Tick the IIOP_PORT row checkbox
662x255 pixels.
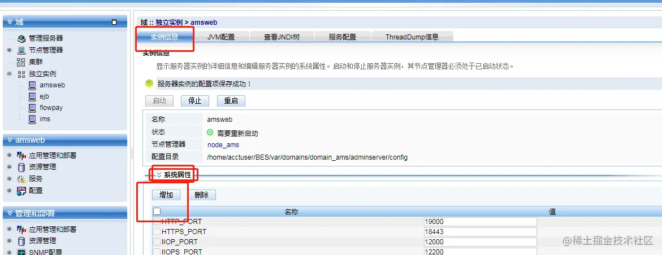pyautogui.click(x=157, y=242)
